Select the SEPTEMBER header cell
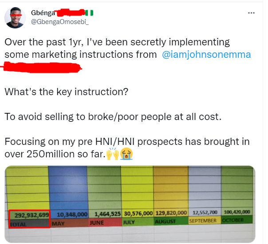This screenshot has height=244, width=268. click(205, 220)
